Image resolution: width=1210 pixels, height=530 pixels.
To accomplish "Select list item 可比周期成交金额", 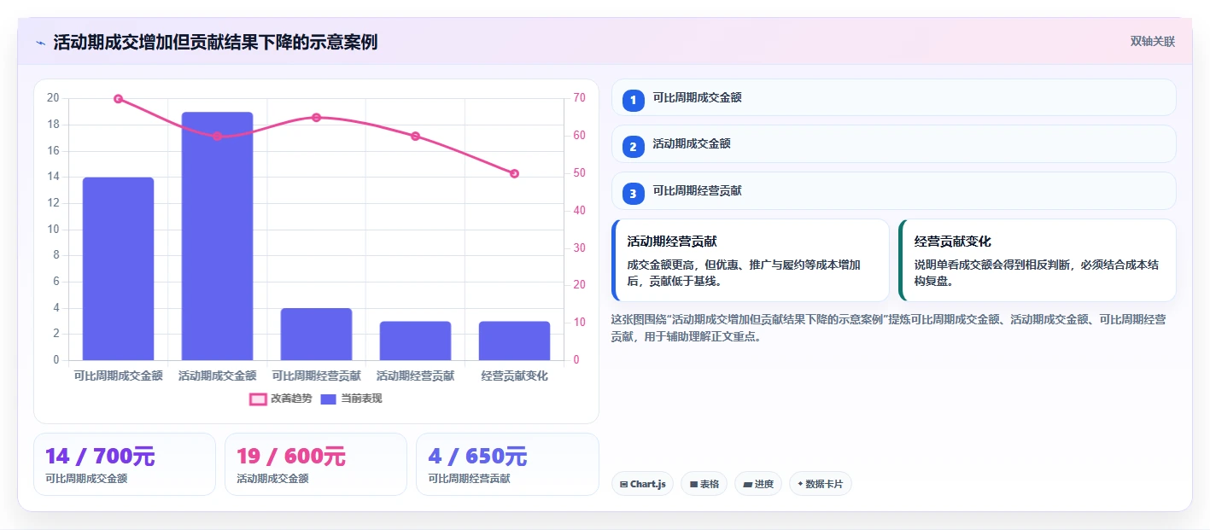I will coord(894,97).
